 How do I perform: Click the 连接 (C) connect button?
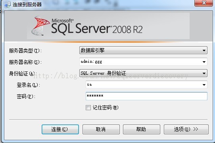tap(60, 129)
